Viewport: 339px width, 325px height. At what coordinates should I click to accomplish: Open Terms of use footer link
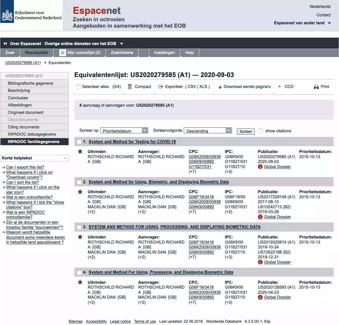[x=145, y=321]
